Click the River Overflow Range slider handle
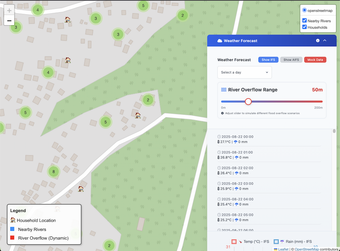 click(x=248, y=101)
